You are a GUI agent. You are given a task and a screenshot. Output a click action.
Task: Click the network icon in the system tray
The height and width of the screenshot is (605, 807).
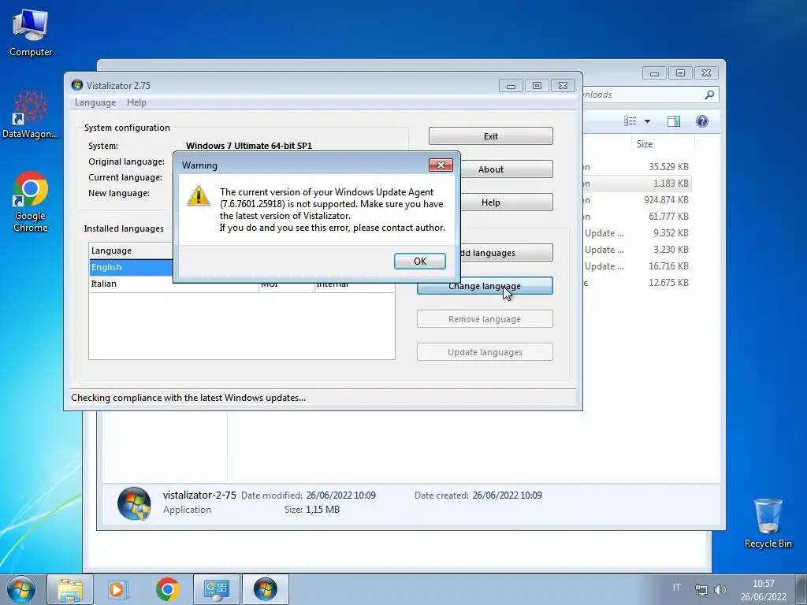point(701,590)
